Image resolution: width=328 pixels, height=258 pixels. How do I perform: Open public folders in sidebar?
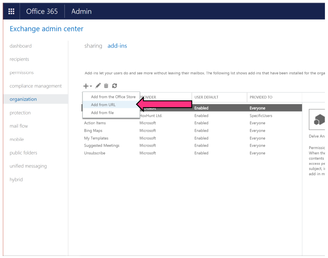click(x=24, y=152)
